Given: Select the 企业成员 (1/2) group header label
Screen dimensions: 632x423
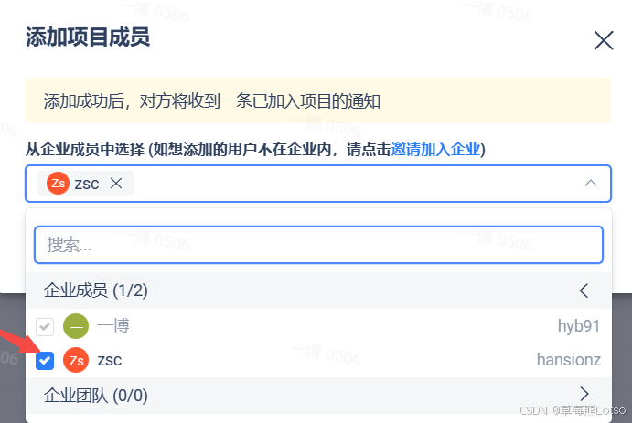Looking at the screenshot, I should 96,291.
